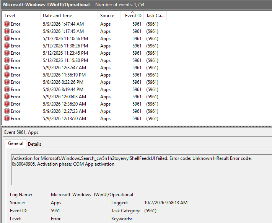Click the Task Category value (5961) in details
Viewport: 272px width, 223px height.
point(150,211)
